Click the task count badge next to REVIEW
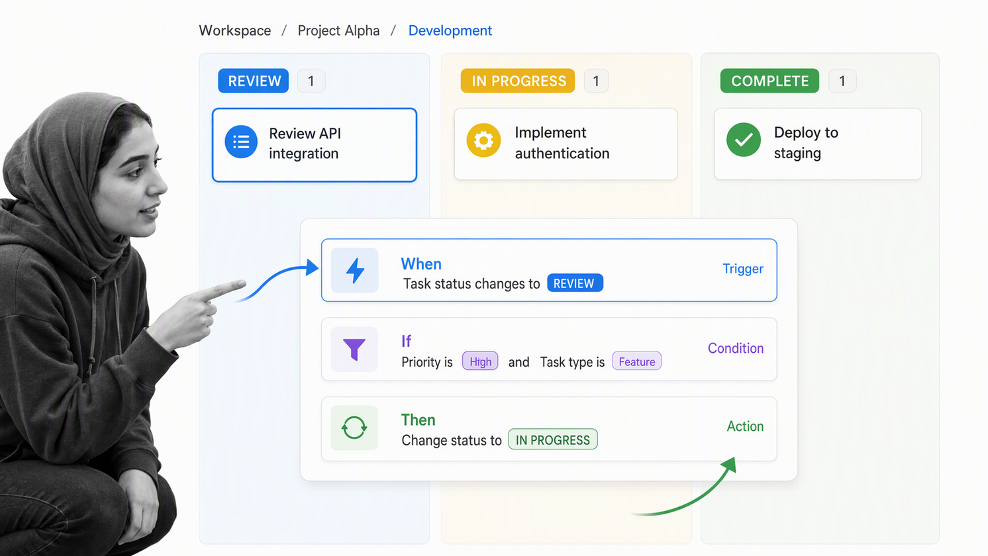The image size is (988, 556). (x=311, y=81)
